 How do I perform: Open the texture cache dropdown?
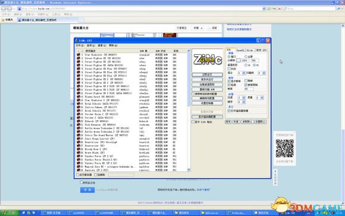(243, 102)
